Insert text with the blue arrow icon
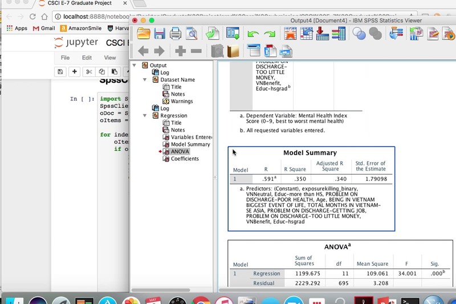The image size is (456, 304). coord(286,51)
